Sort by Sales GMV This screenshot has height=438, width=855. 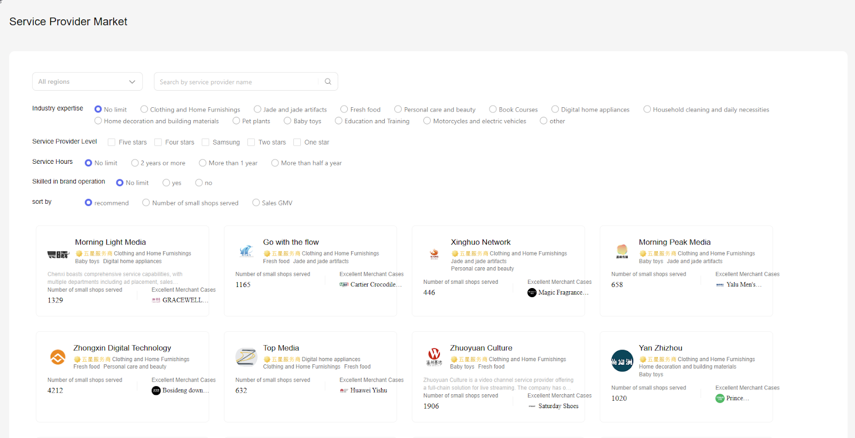[x=256, y=203]
